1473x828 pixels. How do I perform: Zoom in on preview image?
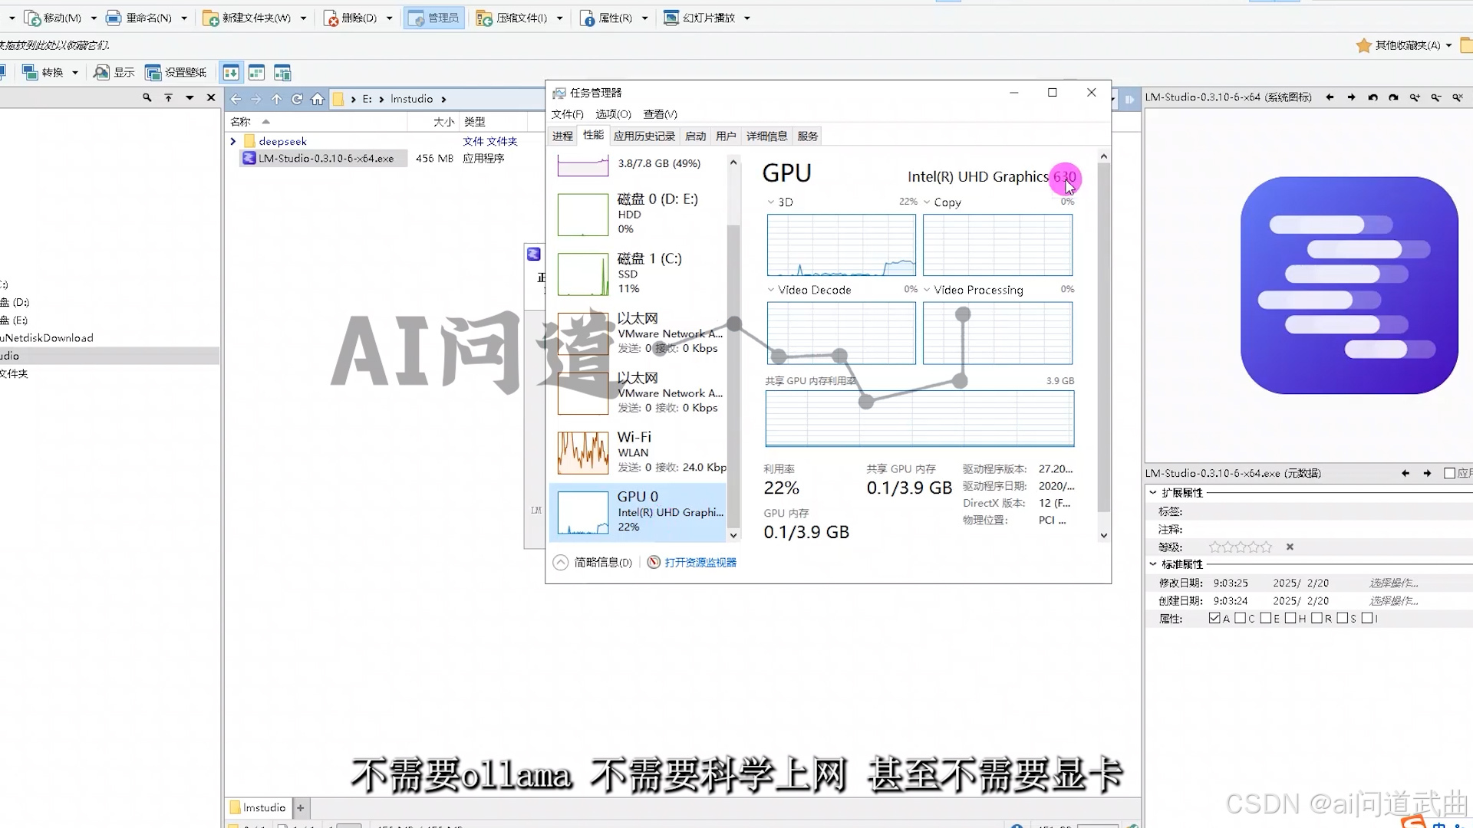point(1415,97)
